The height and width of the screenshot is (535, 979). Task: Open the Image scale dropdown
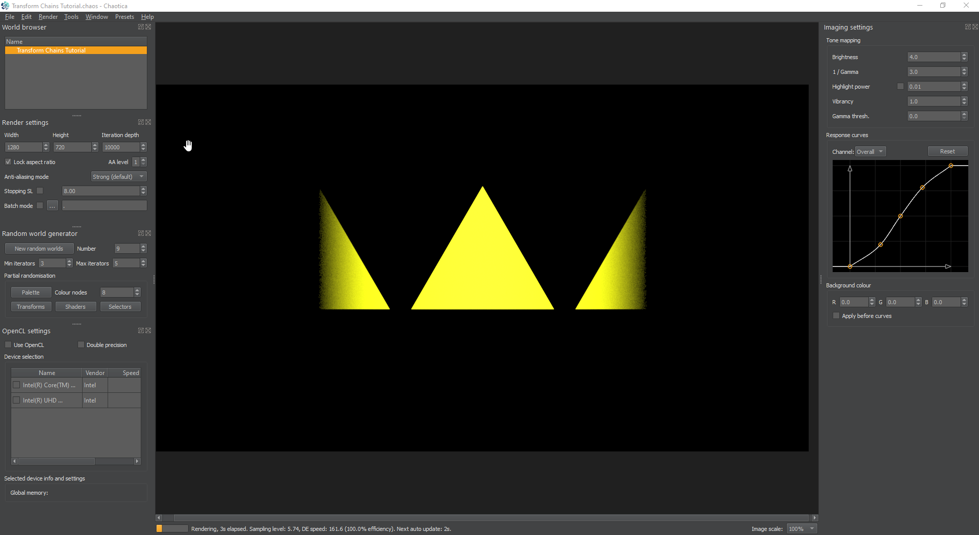pyautogui.click(x=802, y=529)
